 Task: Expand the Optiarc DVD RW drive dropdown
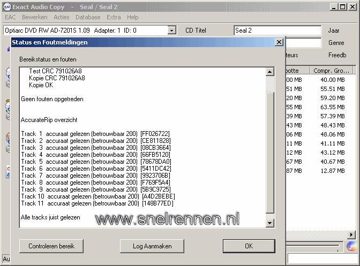click(x=171, y=31)
